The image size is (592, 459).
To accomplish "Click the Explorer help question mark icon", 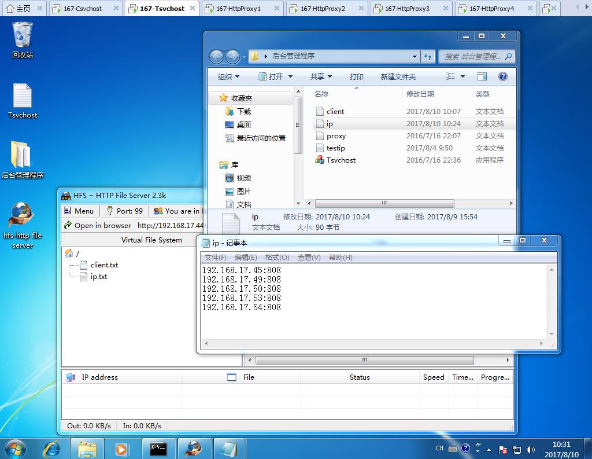I will coord(502,76).
